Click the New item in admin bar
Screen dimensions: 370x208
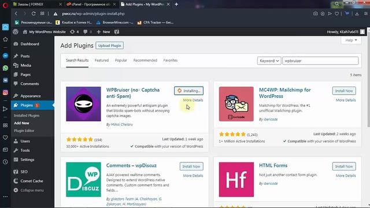pyautogui.click(x=103, y=32)
